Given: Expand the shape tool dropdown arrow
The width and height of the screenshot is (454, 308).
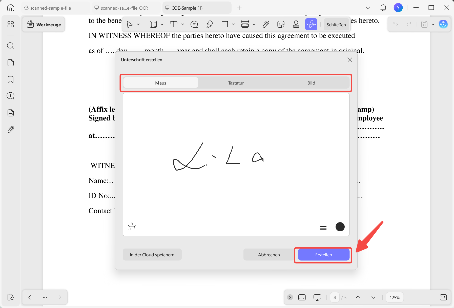Looking at the screenshot, I should coord(233,25).
